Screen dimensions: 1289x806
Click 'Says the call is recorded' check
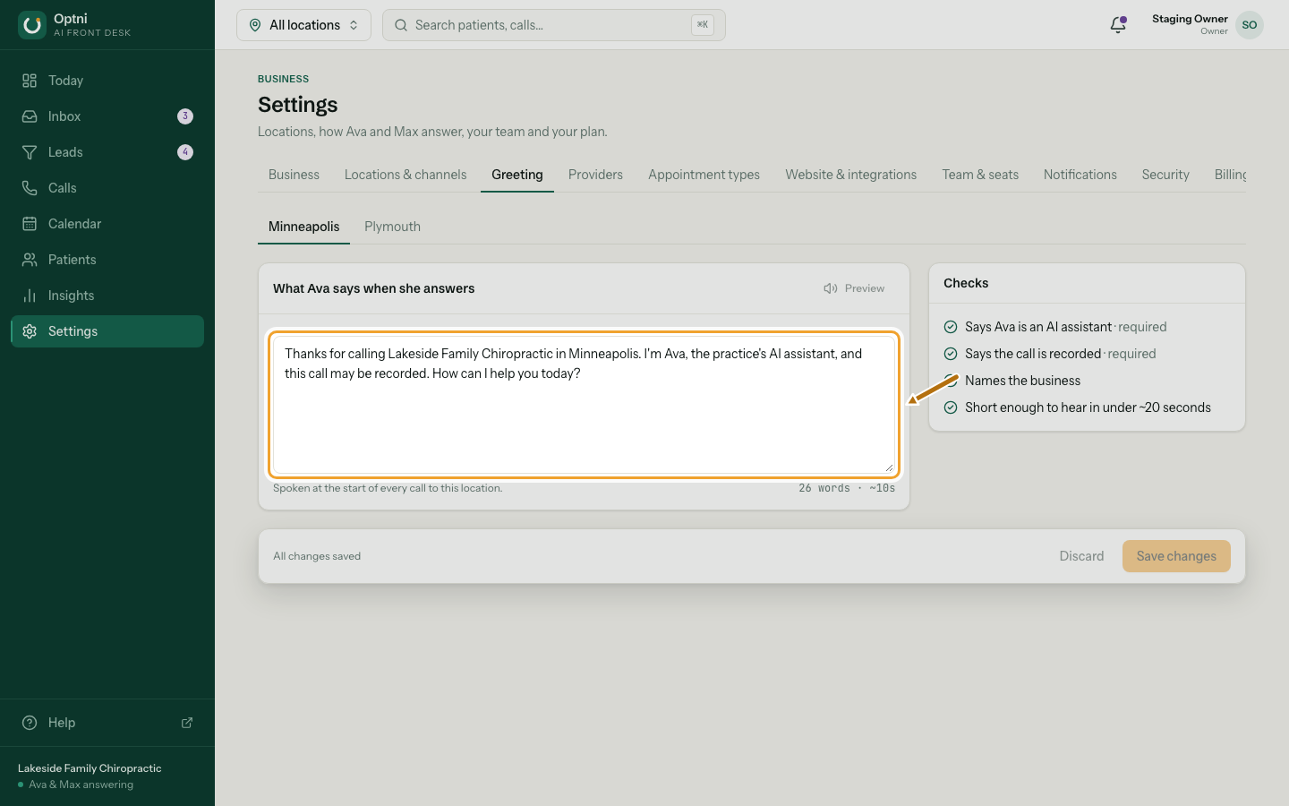coord(1033,354)
